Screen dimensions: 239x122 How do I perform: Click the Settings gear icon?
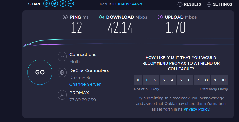tap(209, 4)
